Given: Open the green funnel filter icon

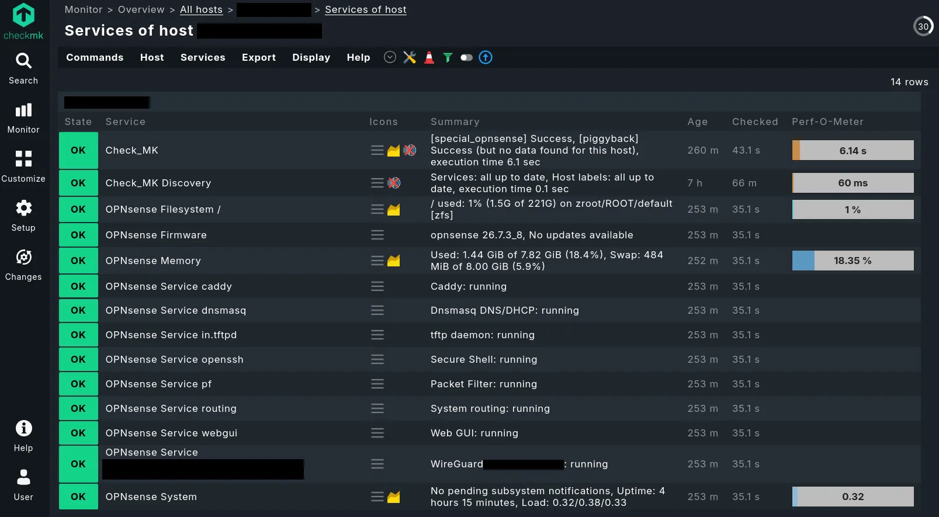Looking at the screenshot, I should (448, 57).
